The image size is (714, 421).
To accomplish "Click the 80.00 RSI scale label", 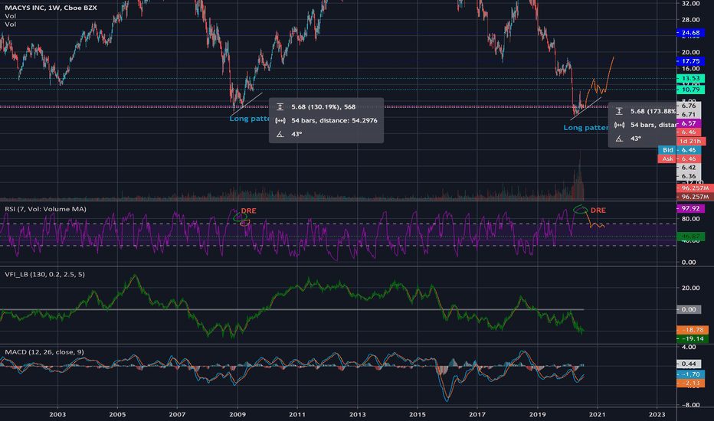I will [691, 219].
